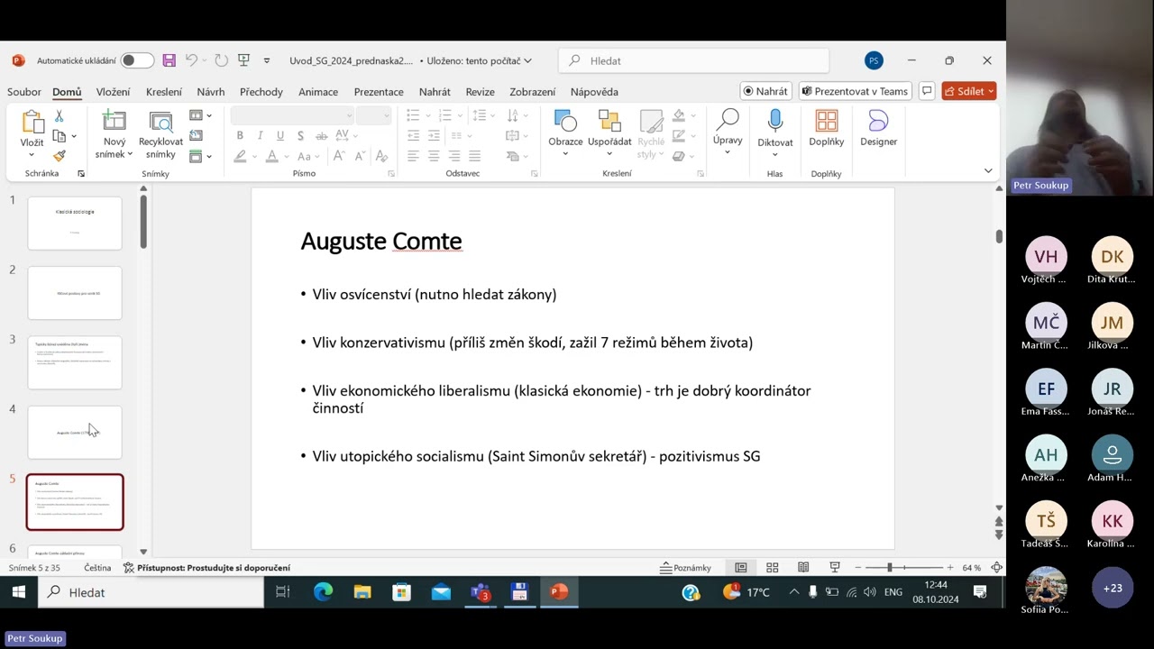Switch to Reading view in the status bar
1154x649 pixels.
(x=803, y=568)
